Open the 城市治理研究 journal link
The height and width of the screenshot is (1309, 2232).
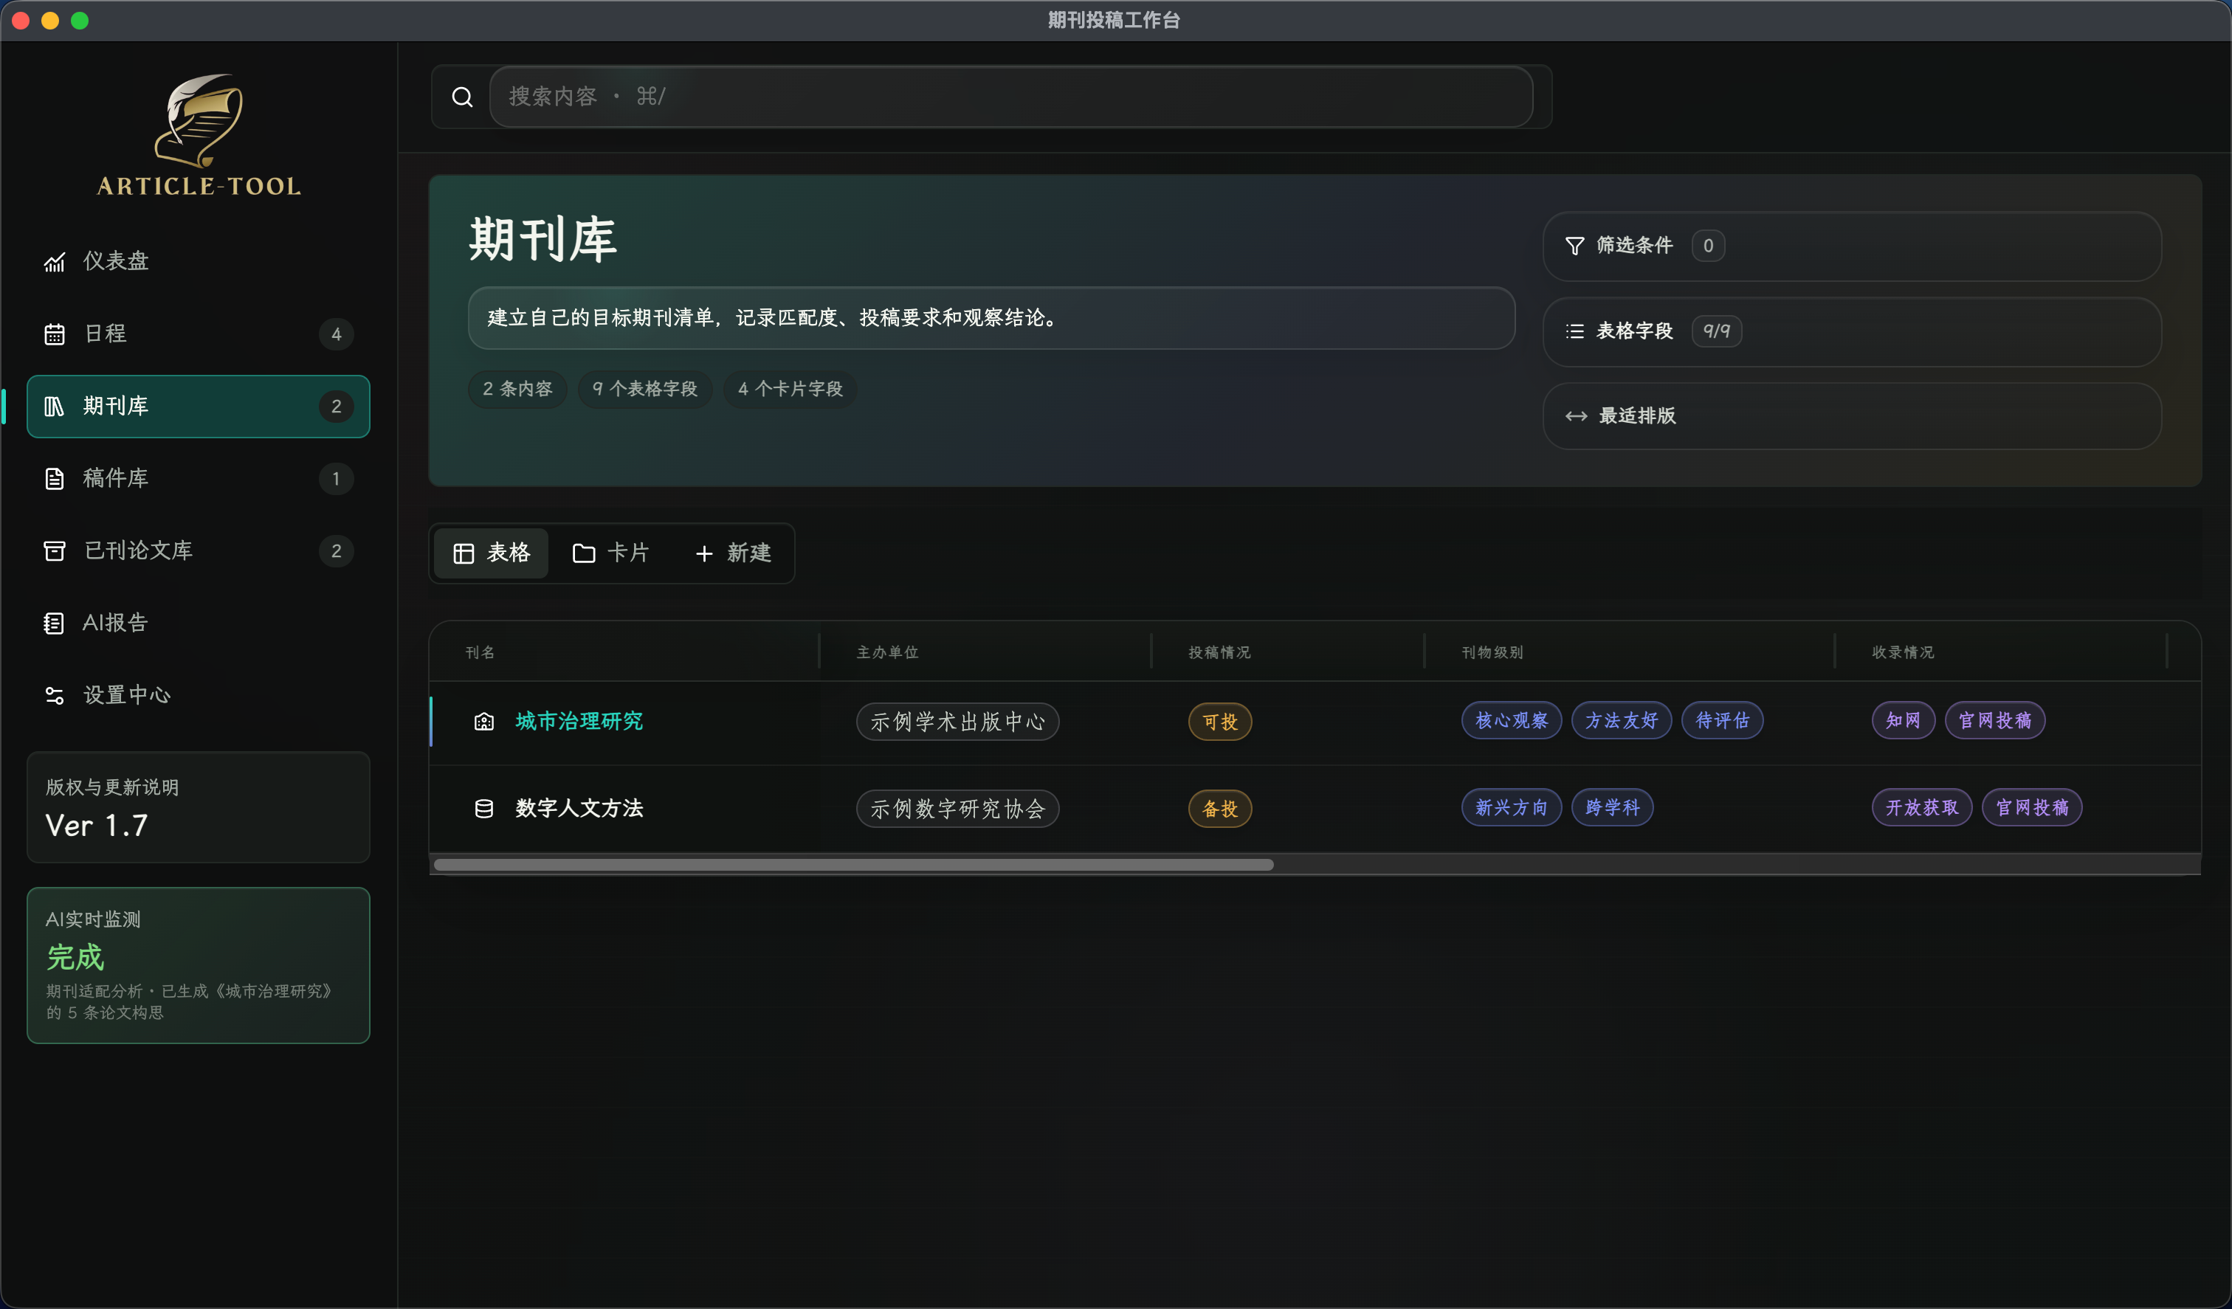click(x=579, y=722)
